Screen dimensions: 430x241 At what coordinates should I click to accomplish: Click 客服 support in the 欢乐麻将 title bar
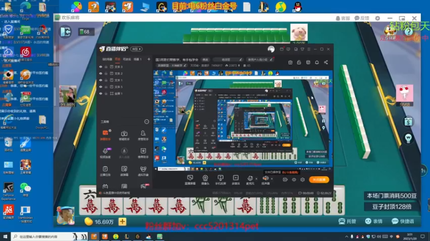[343, 18]
